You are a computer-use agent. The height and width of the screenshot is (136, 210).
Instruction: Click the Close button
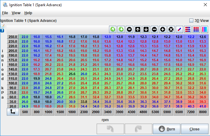point(195,129)
